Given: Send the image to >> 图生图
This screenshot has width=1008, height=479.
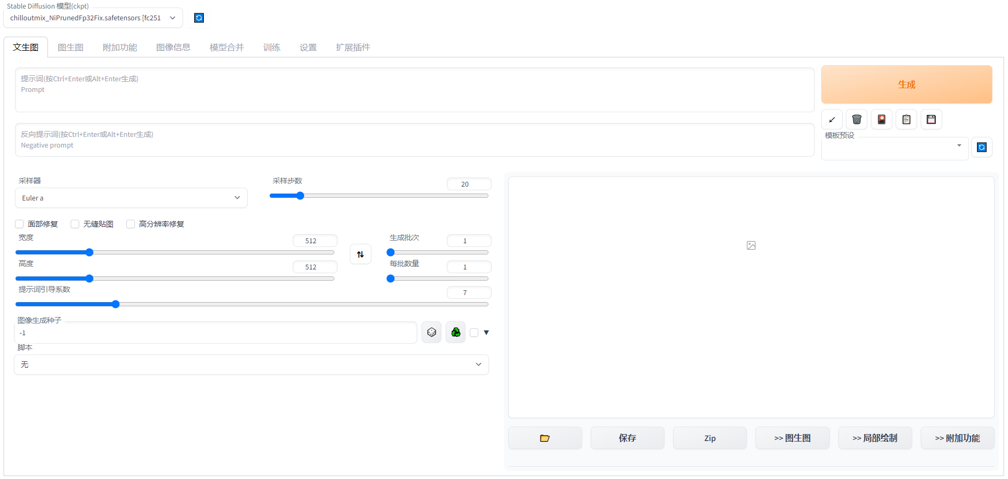Looking at the screenshot, I should pyautogui.click(x=792, y=438).
